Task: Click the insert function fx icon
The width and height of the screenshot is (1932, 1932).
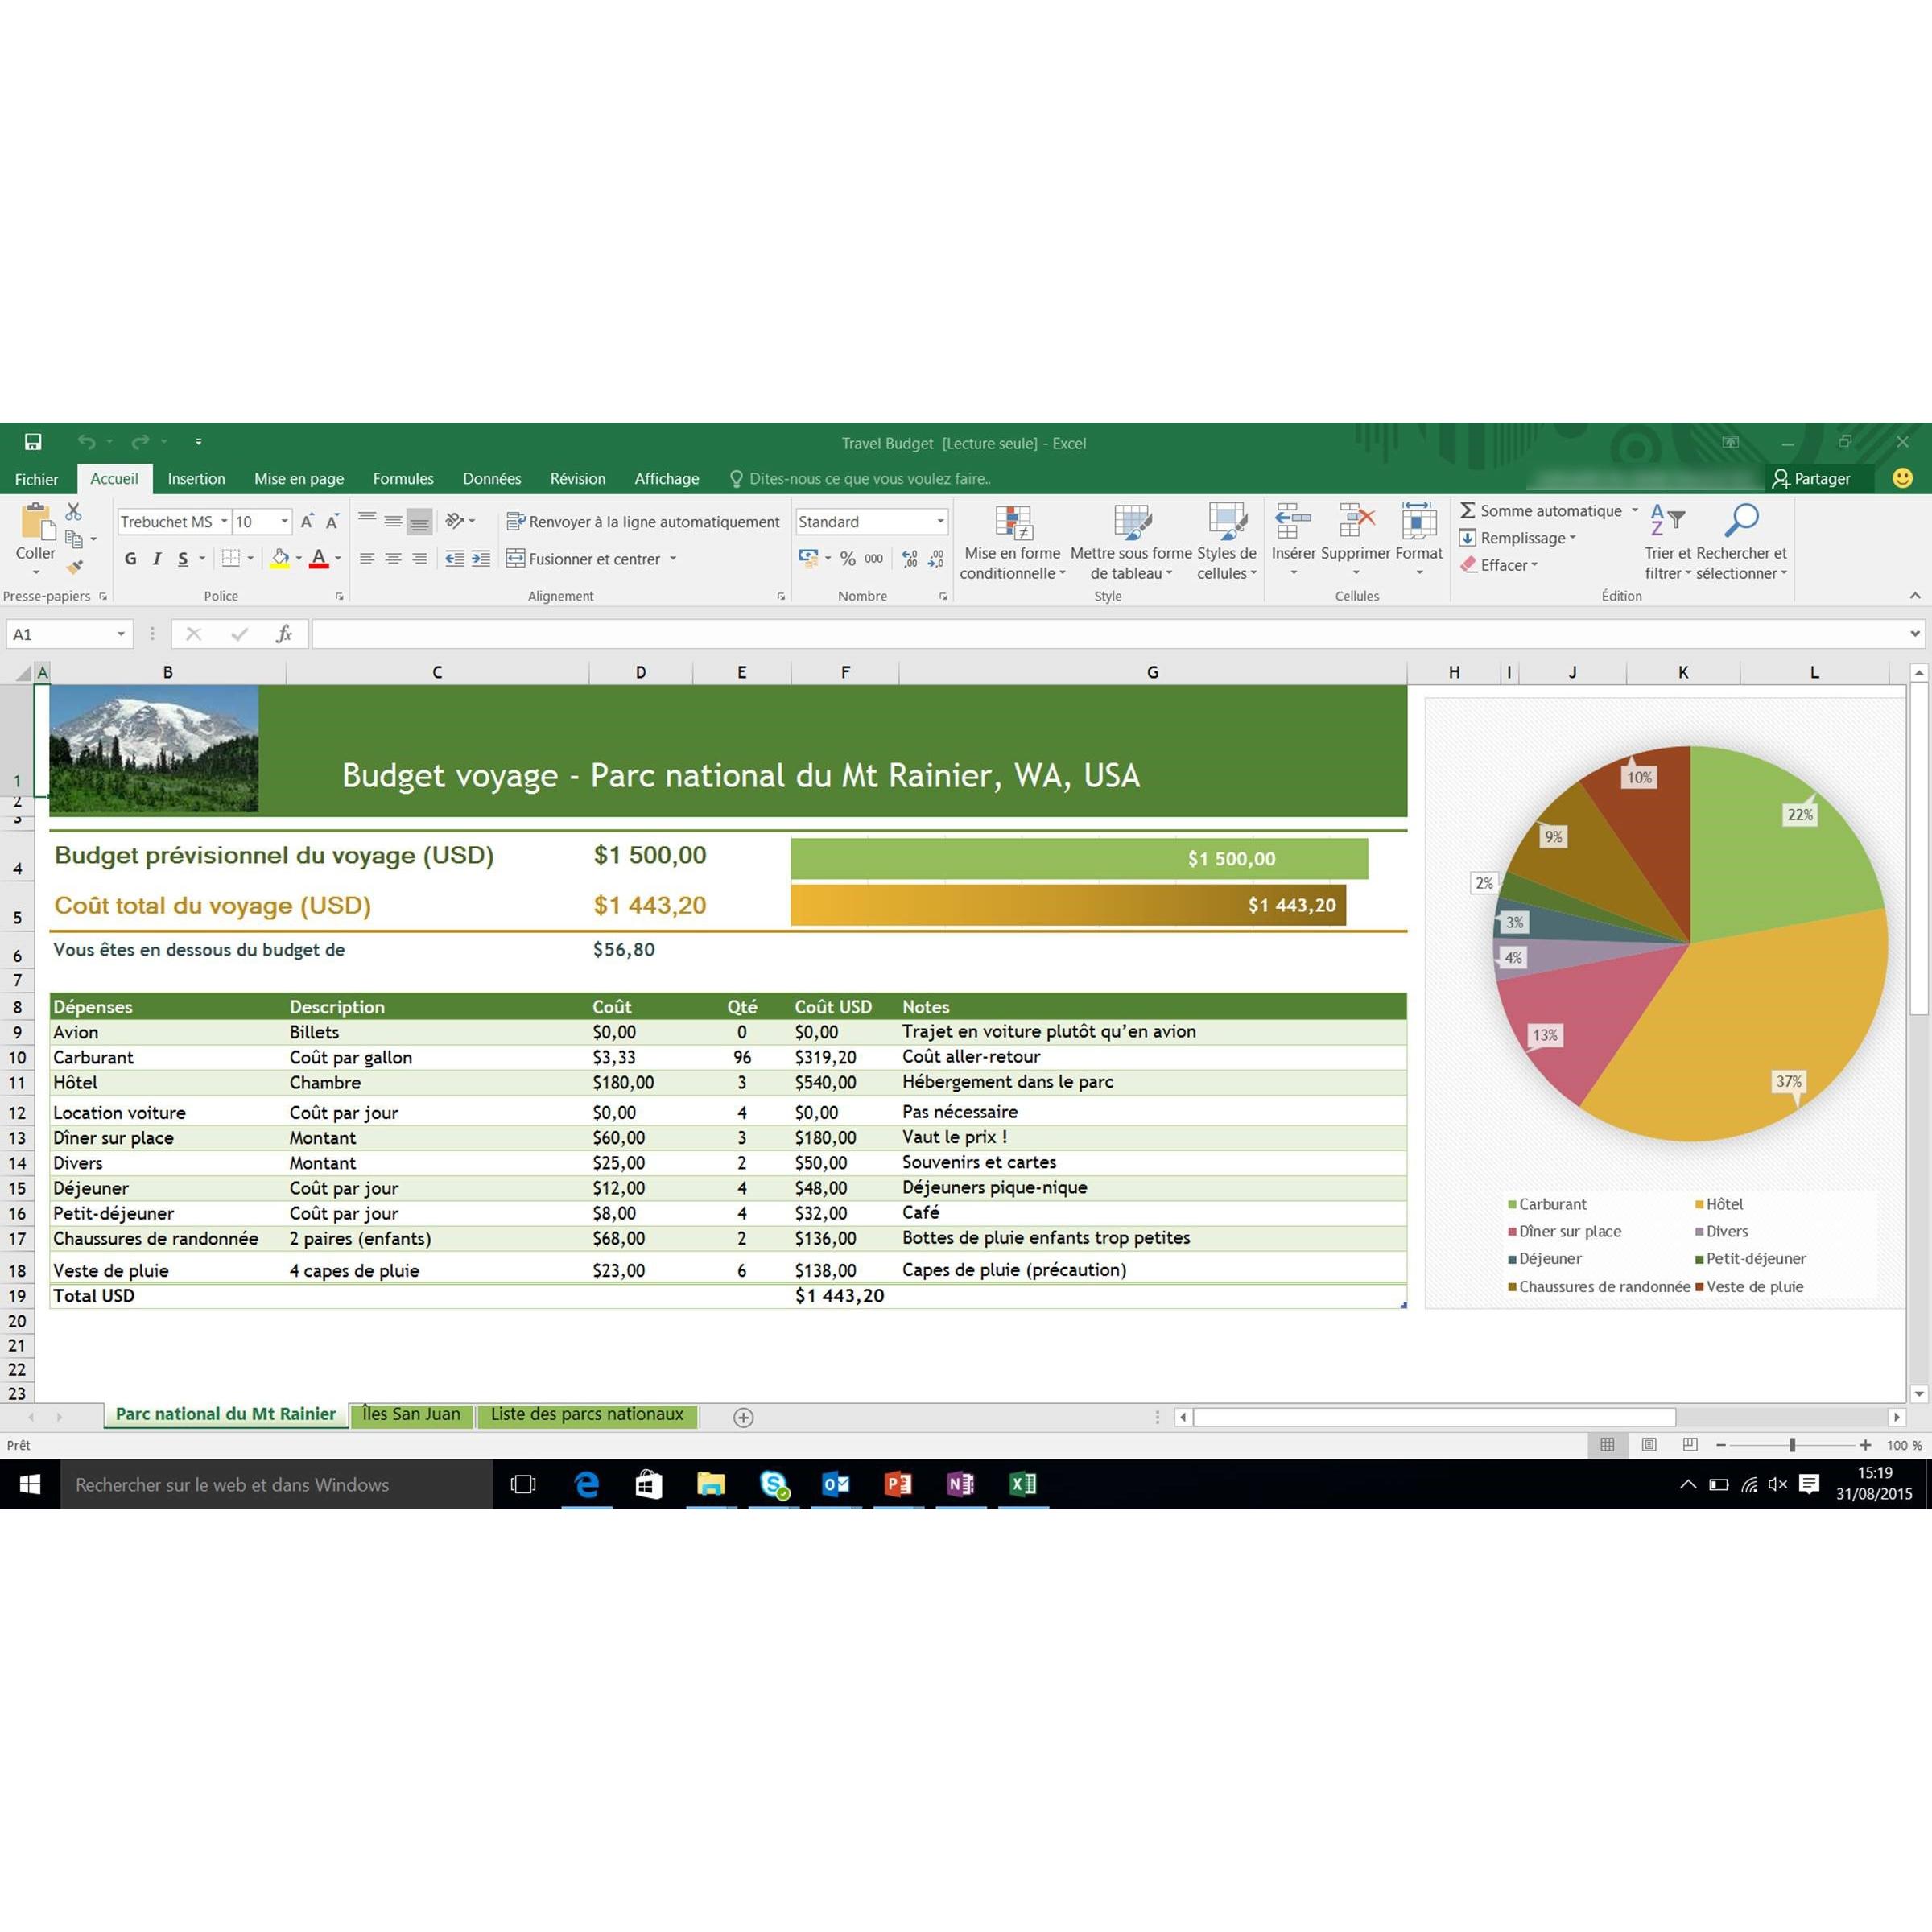Action: point(284,634)
